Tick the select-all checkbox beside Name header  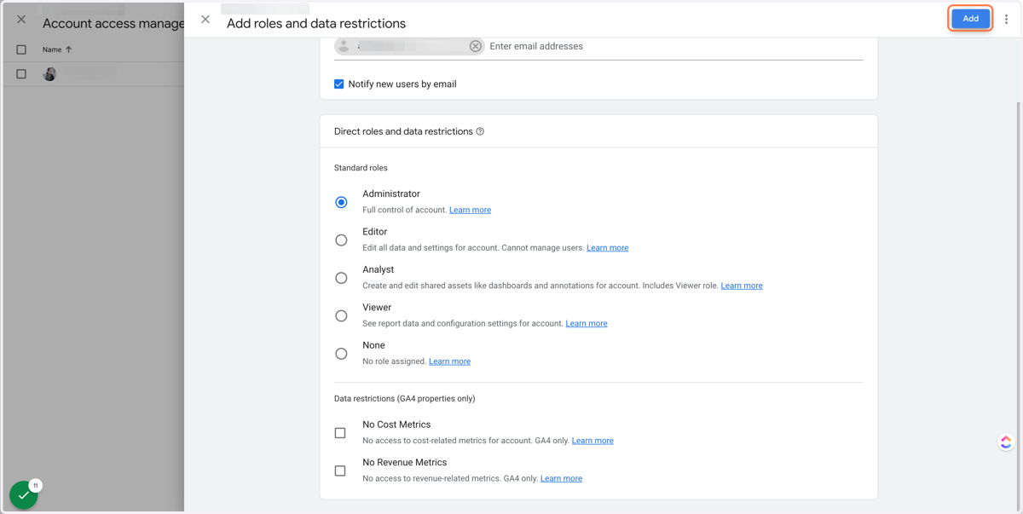point(21,49)
